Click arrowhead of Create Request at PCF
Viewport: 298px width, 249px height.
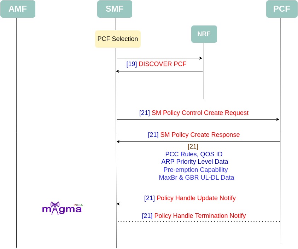(278, 120)
